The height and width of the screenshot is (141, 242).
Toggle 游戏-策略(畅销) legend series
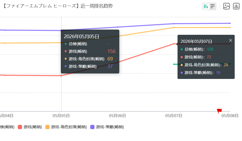click(107, 127)
